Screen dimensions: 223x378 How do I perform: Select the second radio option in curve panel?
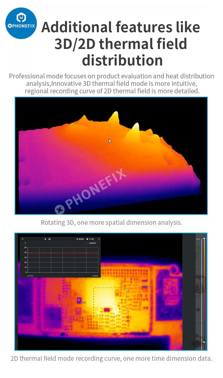coord(87,239)
